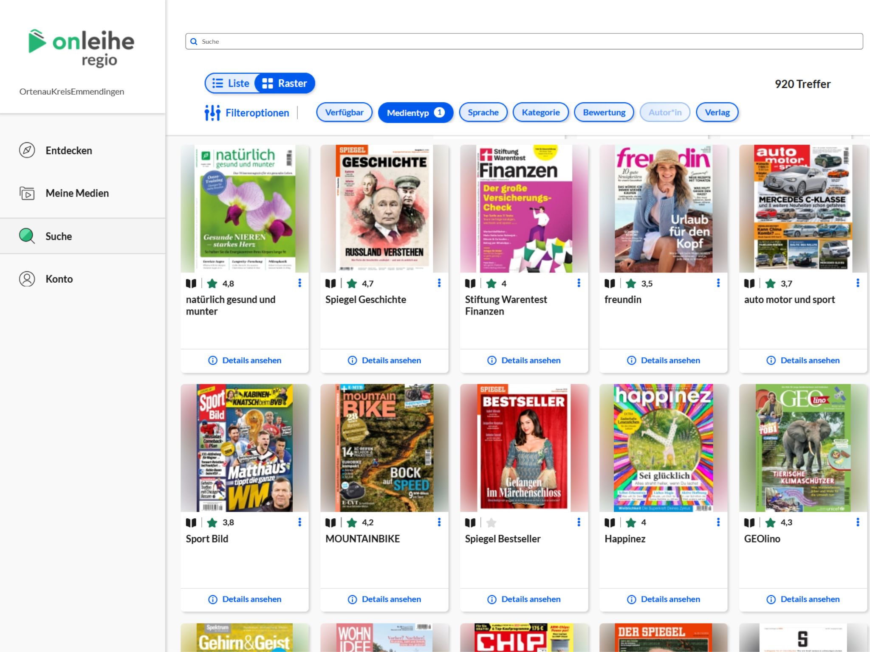Open more options for GEOlino

[x=858, y=522]
